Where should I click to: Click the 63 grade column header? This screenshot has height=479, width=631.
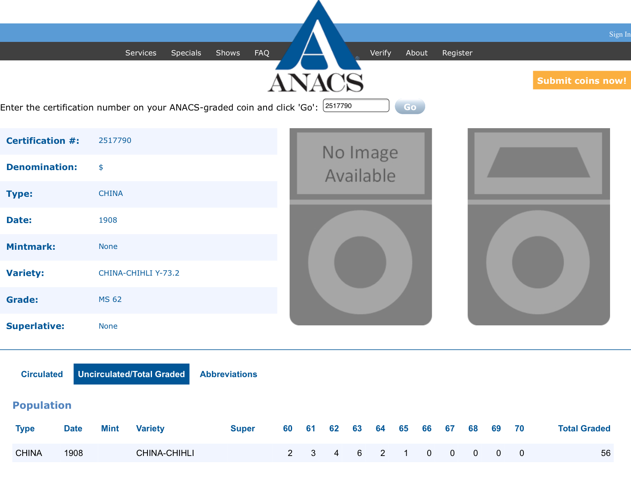click(x=357, y=428)
